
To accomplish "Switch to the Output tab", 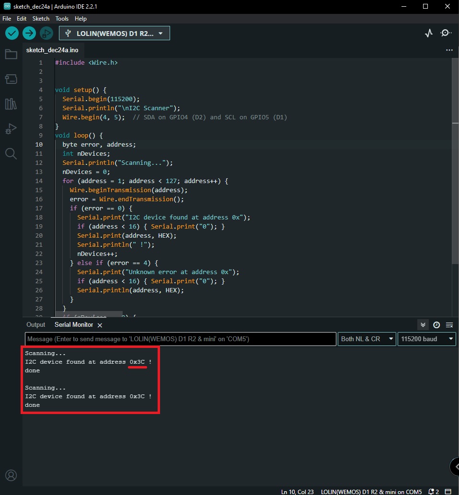I will (35, 325).
